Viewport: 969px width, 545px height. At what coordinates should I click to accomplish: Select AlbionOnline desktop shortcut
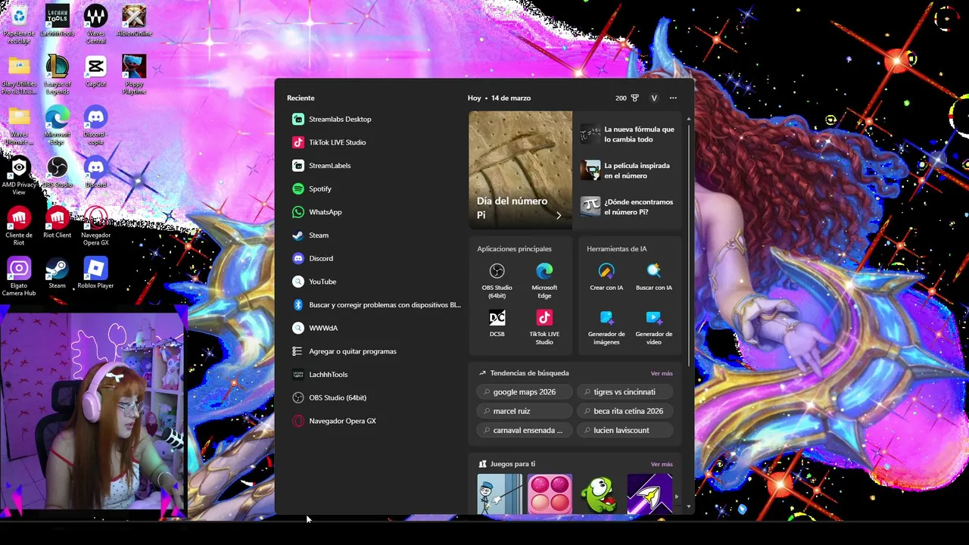pyautogui.click(x=134, y=21)
